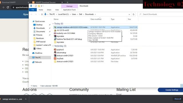Select the vlc-3.0.16-win32 file icon

click(55, 30)
